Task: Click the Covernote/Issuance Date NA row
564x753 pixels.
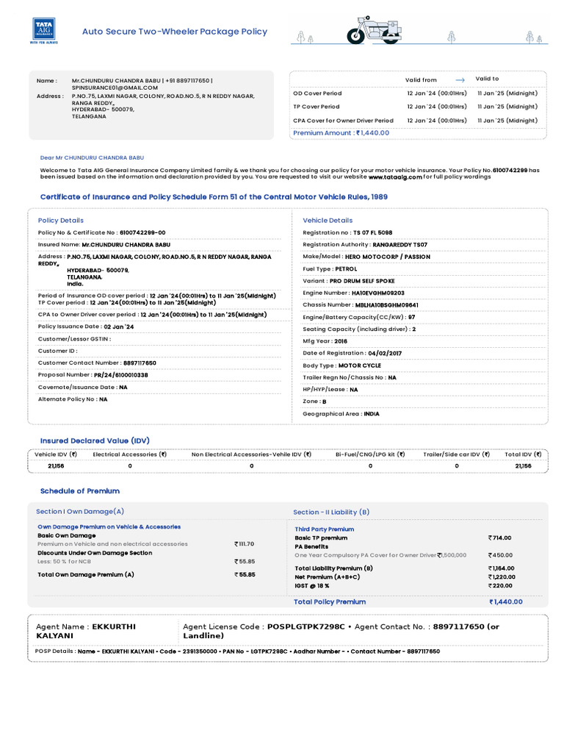Action: click(x=82, y=387)
